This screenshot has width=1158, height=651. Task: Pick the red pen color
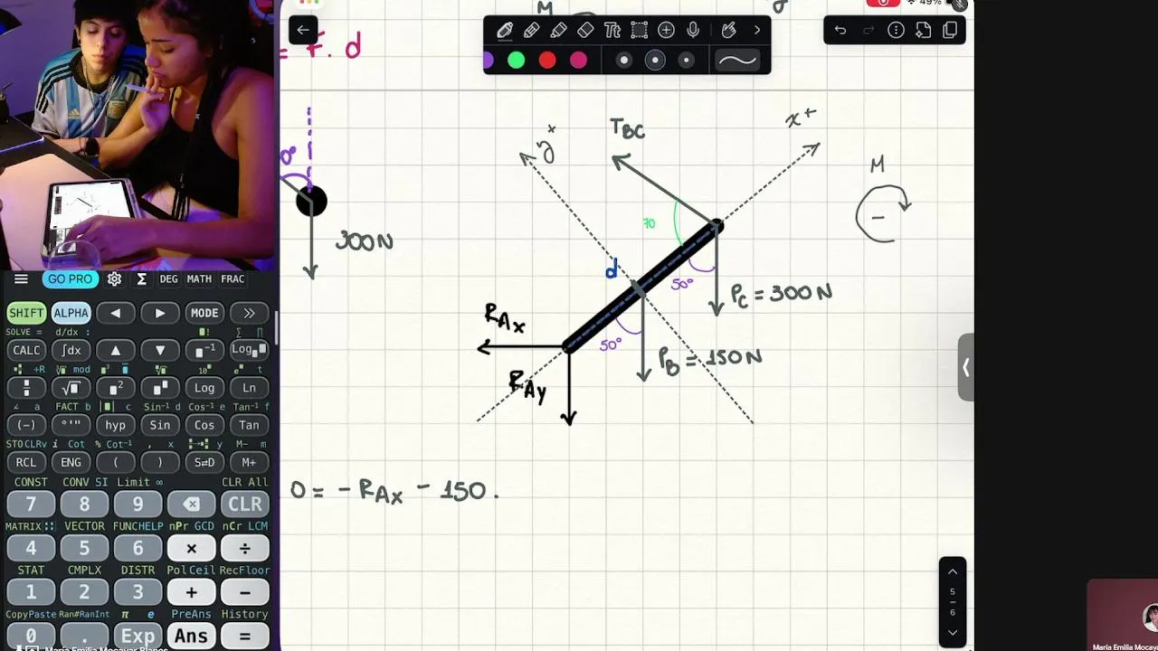[x=547, y=61]
